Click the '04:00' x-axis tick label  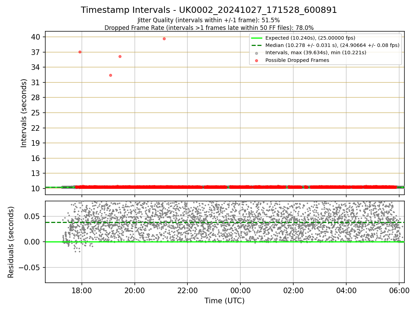click(346, 290)
